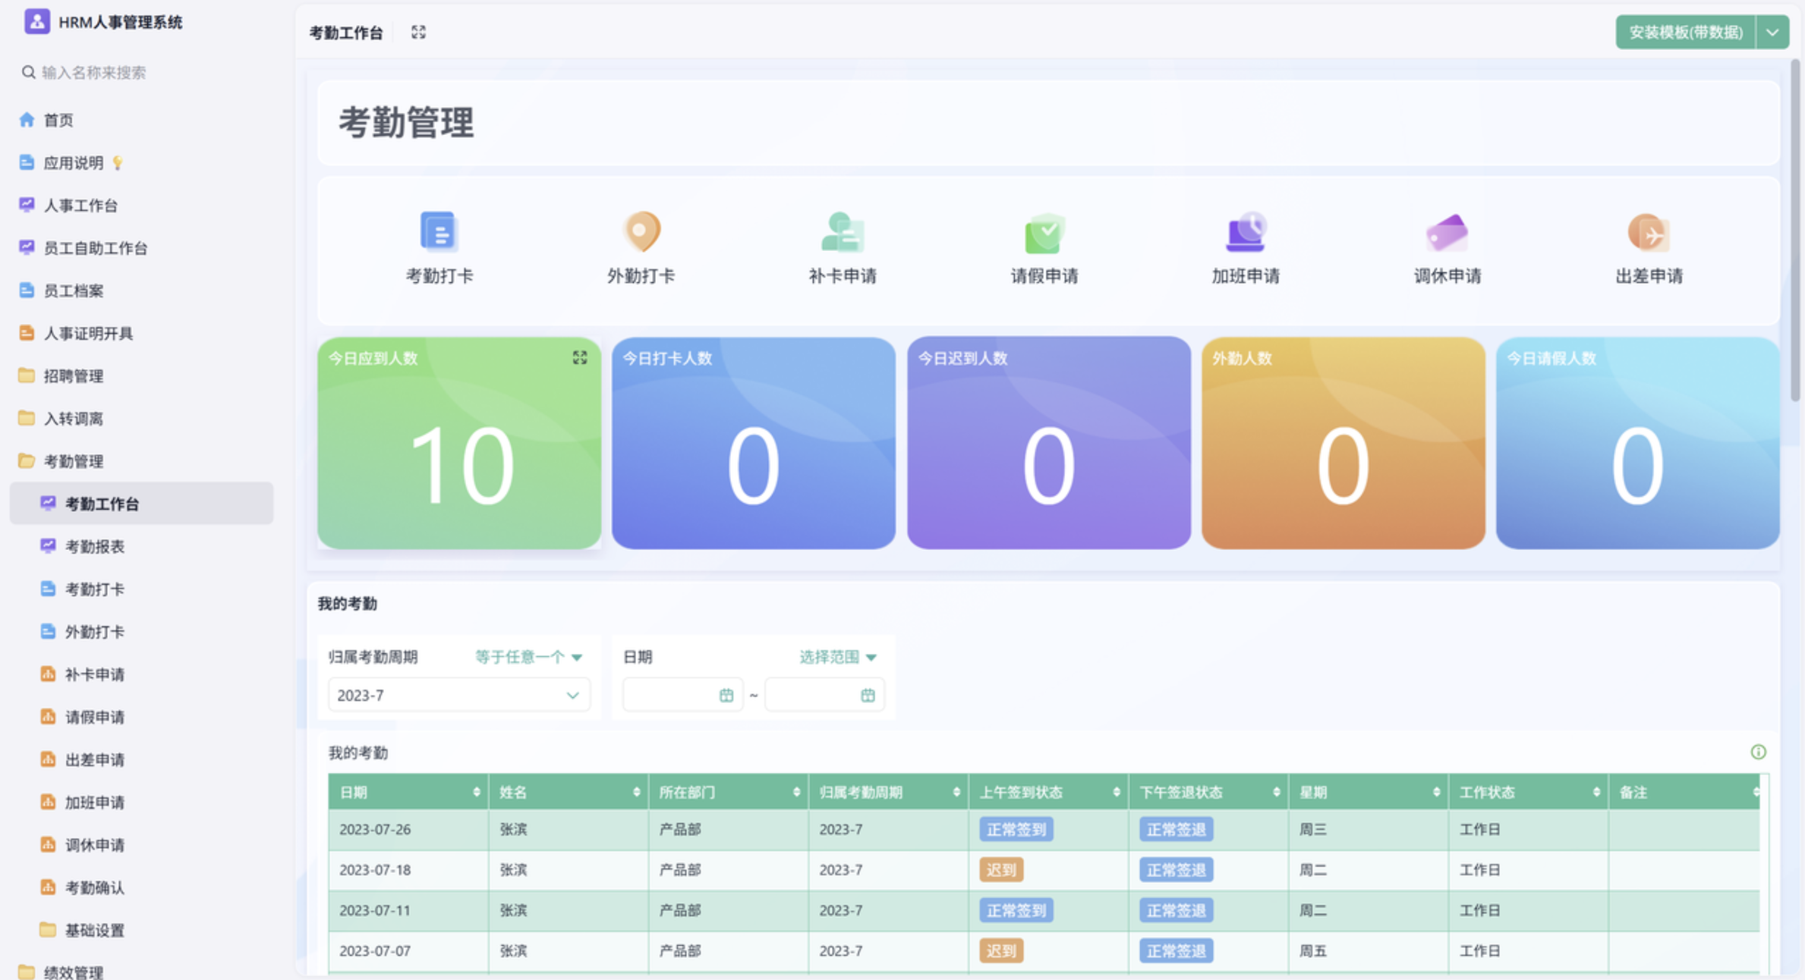Click the end date input field

[x=825, y=696]
